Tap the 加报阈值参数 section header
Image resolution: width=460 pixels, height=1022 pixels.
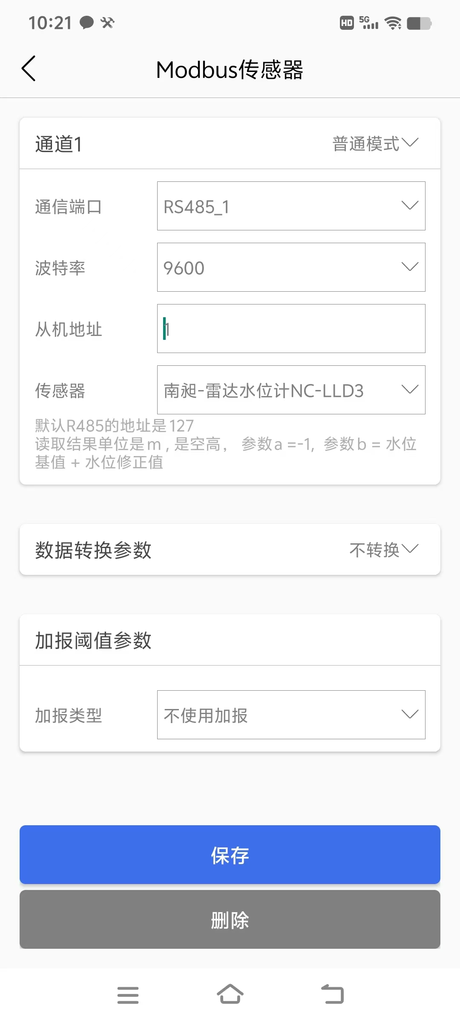93,640
